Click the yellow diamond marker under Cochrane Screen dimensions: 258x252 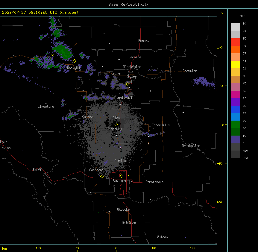tap(102, 177)
